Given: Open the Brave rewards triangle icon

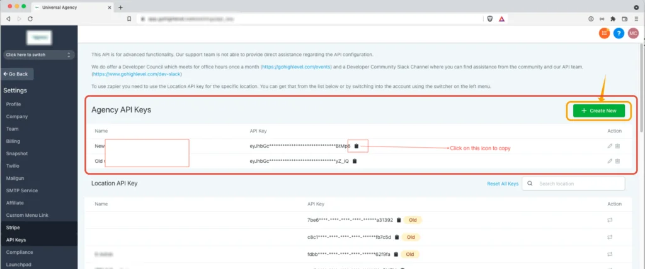Looking at the screenshot, I should (501, 19).
